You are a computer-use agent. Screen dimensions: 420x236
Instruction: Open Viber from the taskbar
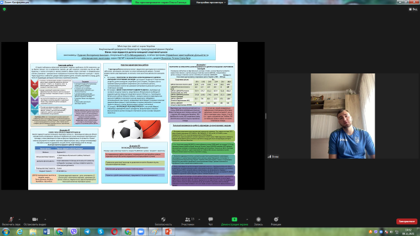point(73,231)
